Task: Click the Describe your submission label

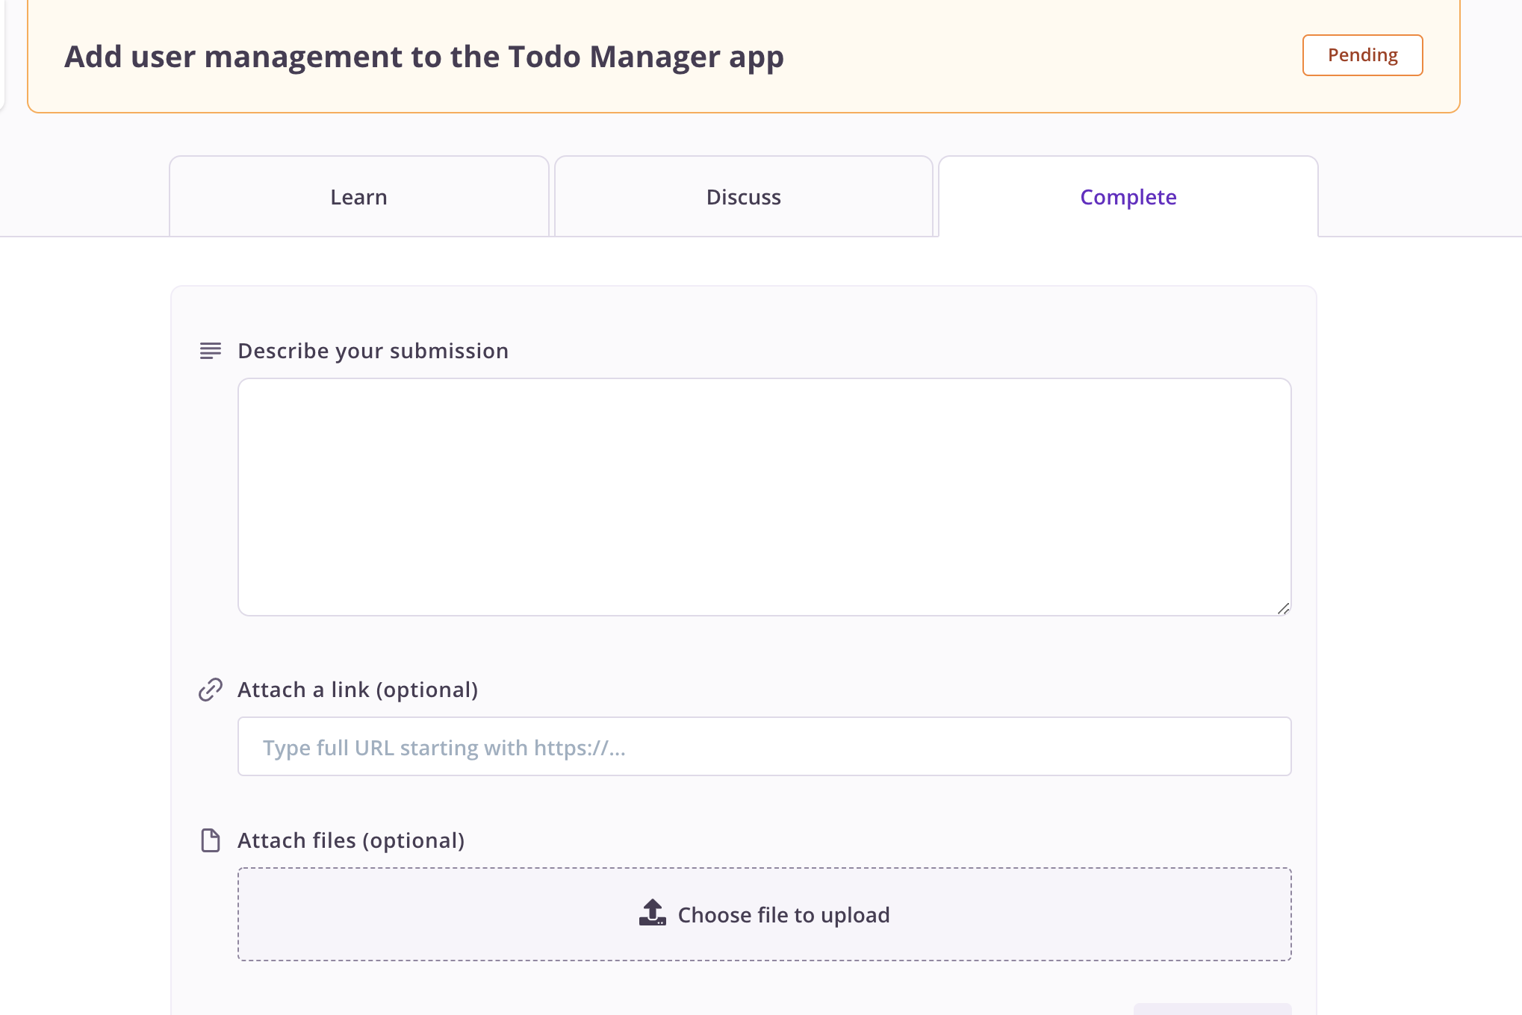Action: [373, 351]
